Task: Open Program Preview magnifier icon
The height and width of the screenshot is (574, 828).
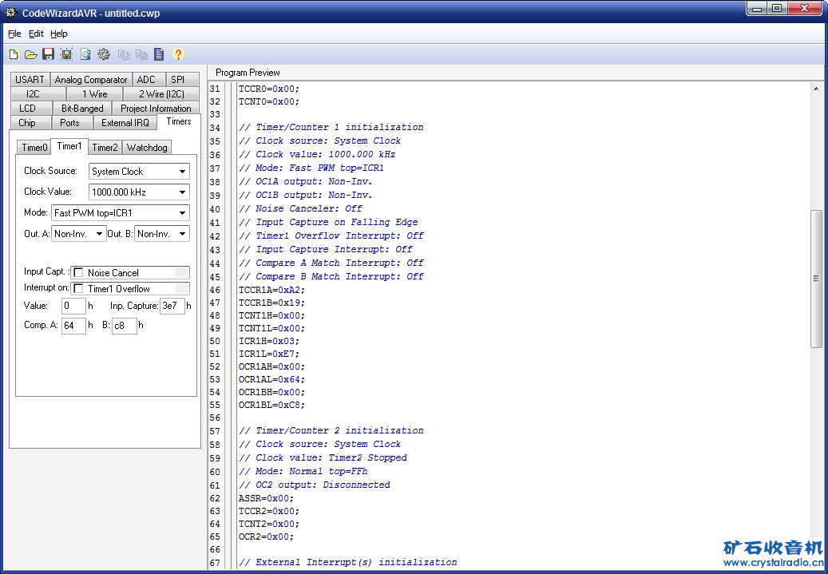Action: 85,54
